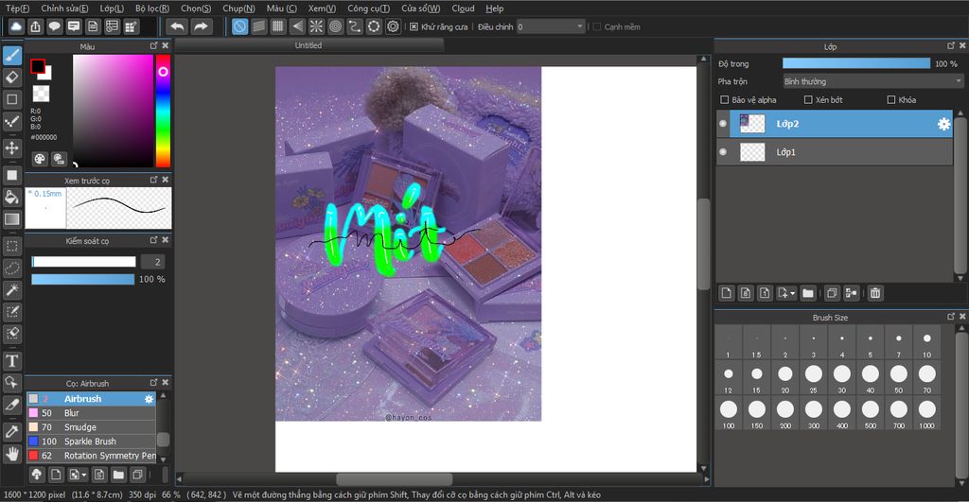Select the Move tool
Image resolution: width=969 pixels, height=502 pixels.
click(11, 148)
